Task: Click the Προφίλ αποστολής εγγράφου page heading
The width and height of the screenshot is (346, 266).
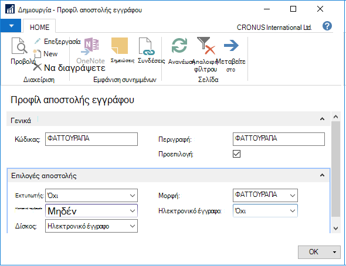Action: tap(72, 100)
